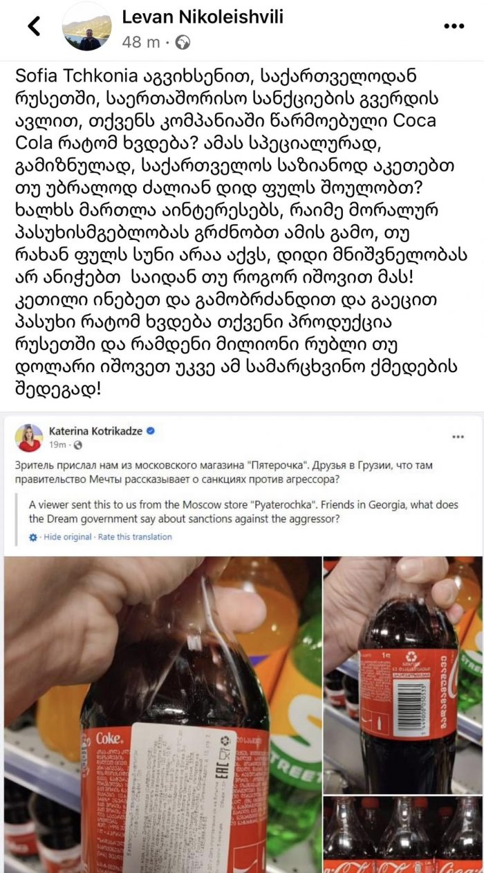Open Katerina Kotrikadze's avatar in shared post

[29, 437]
